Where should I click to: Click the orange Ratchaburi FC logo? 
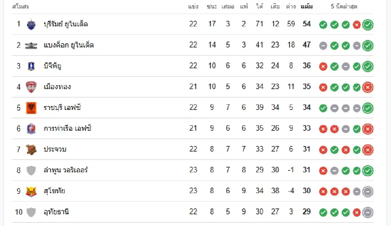31,108
